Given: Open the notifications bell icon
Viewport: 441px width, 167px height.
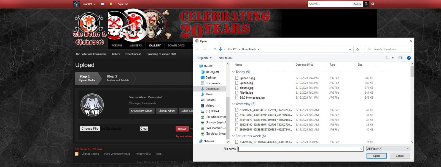Looking at the screenshot, I should coord(111,4).
